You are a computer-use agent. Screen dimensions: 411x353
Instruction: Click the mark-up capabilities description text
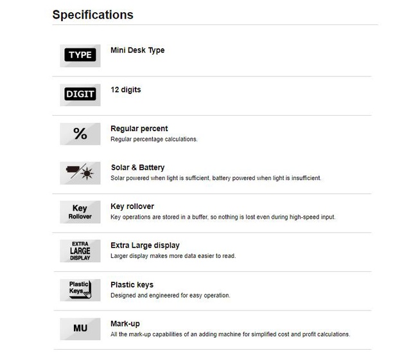230,334
